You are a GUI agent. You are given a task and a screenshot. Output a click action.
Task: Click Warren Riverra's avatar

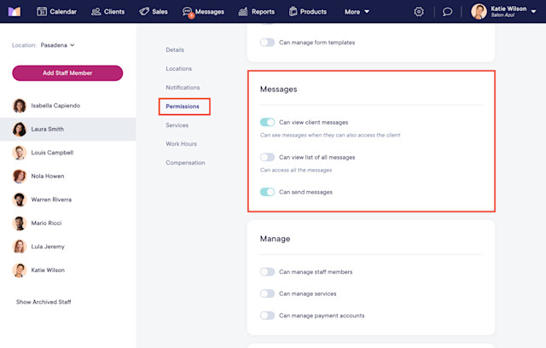[20, 200]
